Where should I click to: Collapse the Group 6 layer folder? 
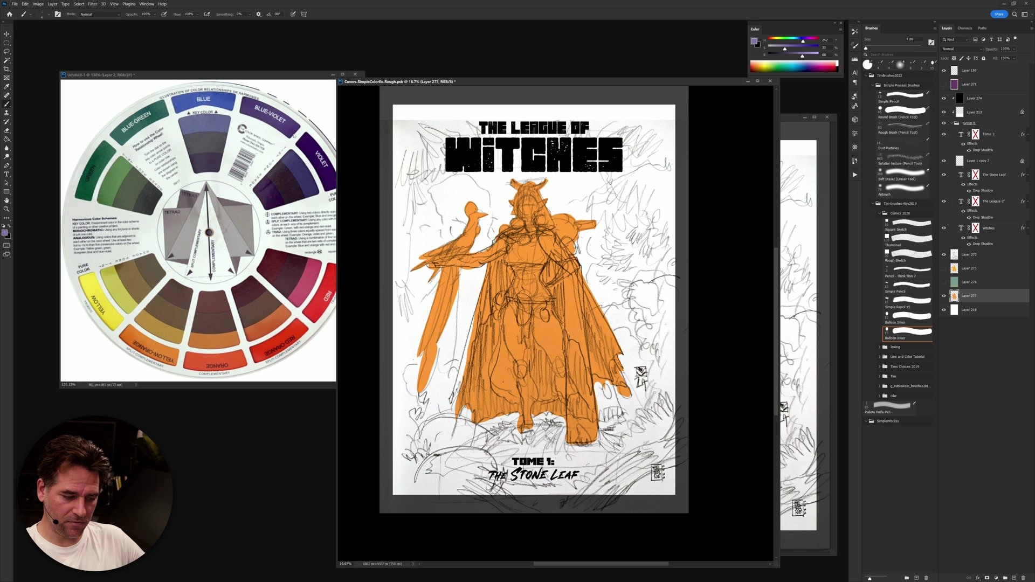coord(951,123)
